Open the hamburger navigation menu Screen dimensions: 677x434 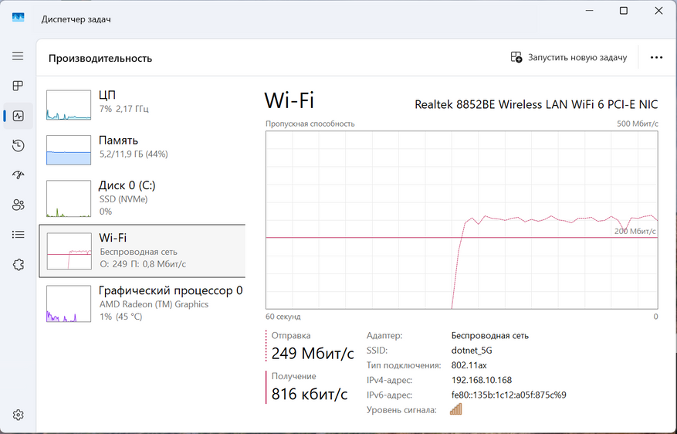18,56
